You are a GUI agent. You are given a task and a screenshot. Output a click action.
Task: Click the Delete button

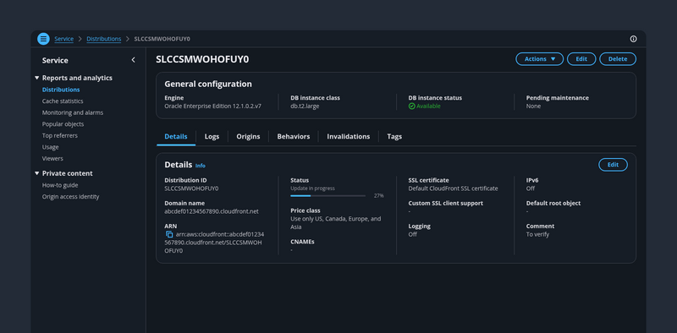click(618, 59)
